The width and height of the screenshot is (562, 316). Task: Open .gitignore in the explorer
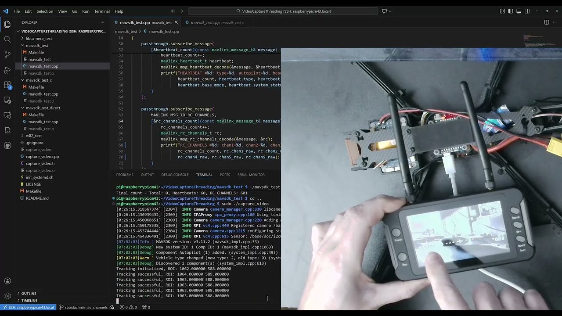click(x=35, y=143)
